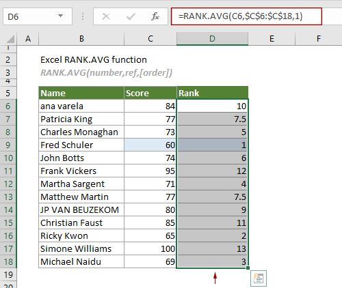Click the RANK.AVG(number,ref,[order]) syntax text

106,73
